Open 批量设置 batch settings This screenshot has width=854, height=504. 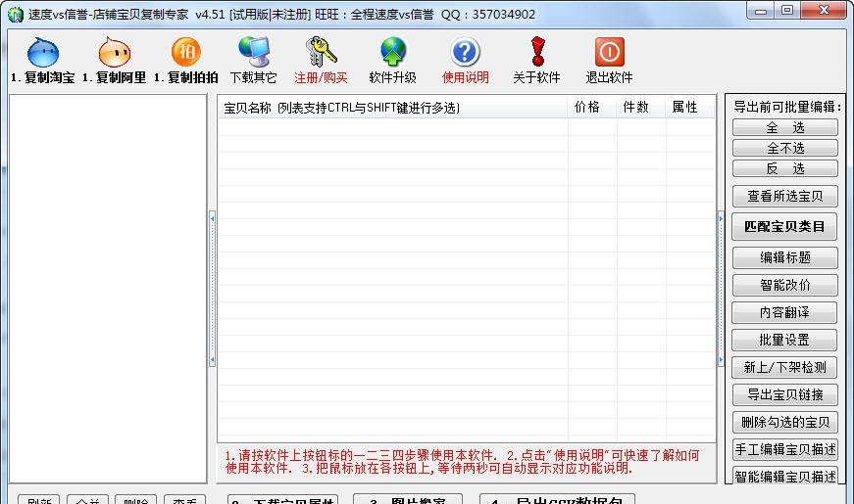(784, 340)
